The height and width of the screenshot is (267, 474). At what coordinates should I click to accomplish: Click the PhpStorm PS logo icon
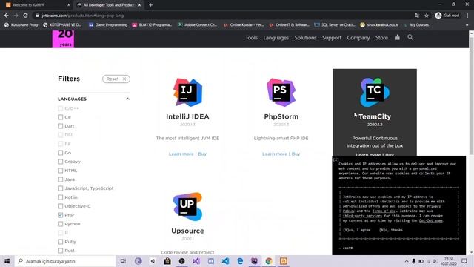click(281, 92)
